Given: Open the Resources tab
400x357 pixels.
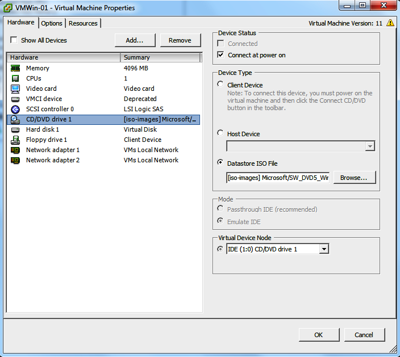Looking at the screenshot, I should pos(83,23).
